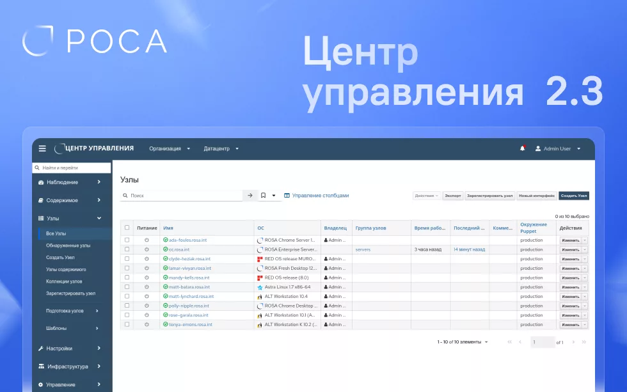The height and width of the screenshot is (392, 627).
Task: Click the Центр управления logo
Action: point(94,148)
